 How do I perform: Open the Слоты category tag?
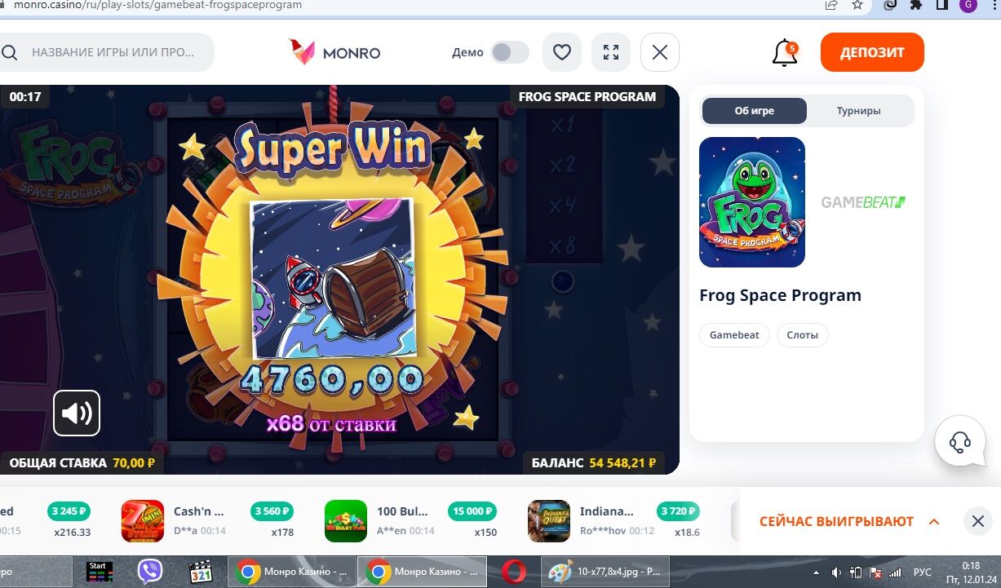point(803,335)
